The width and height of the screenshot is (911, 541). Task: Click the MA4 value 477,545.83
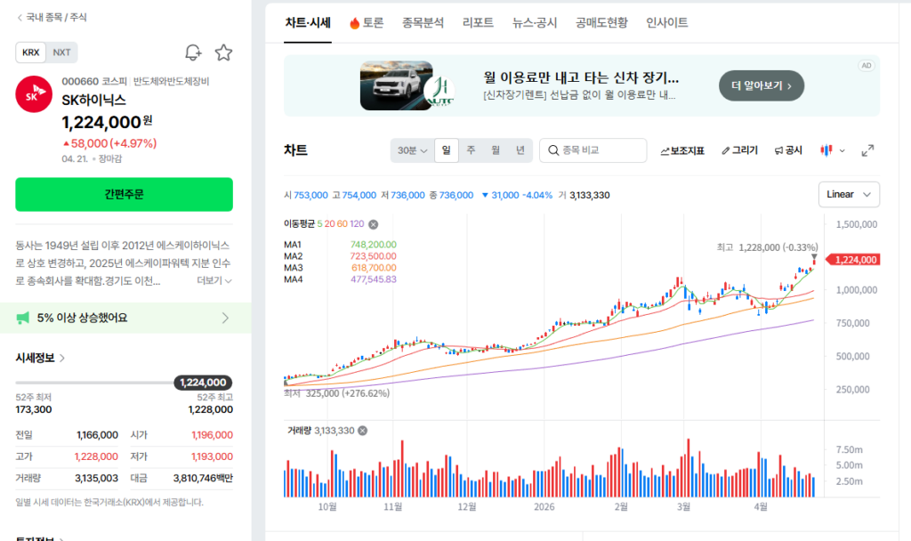(x=373, y=279)
